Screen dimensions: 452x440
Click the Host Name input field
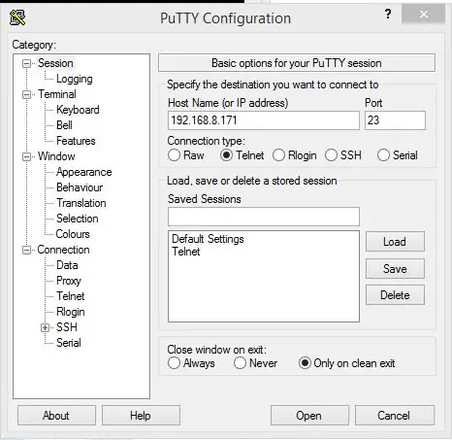click(264, 120)
